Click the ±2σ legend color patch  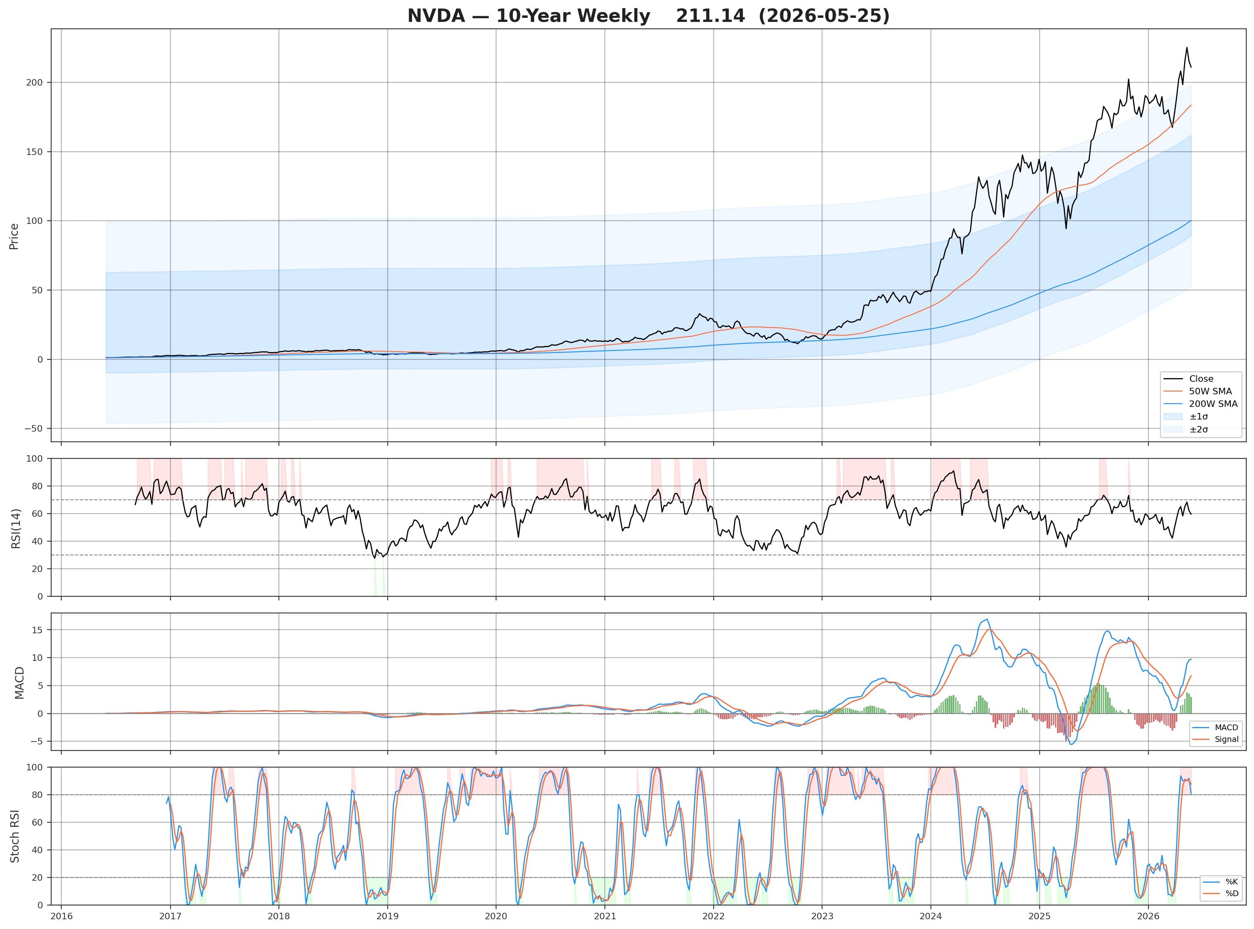[1172, 429]
